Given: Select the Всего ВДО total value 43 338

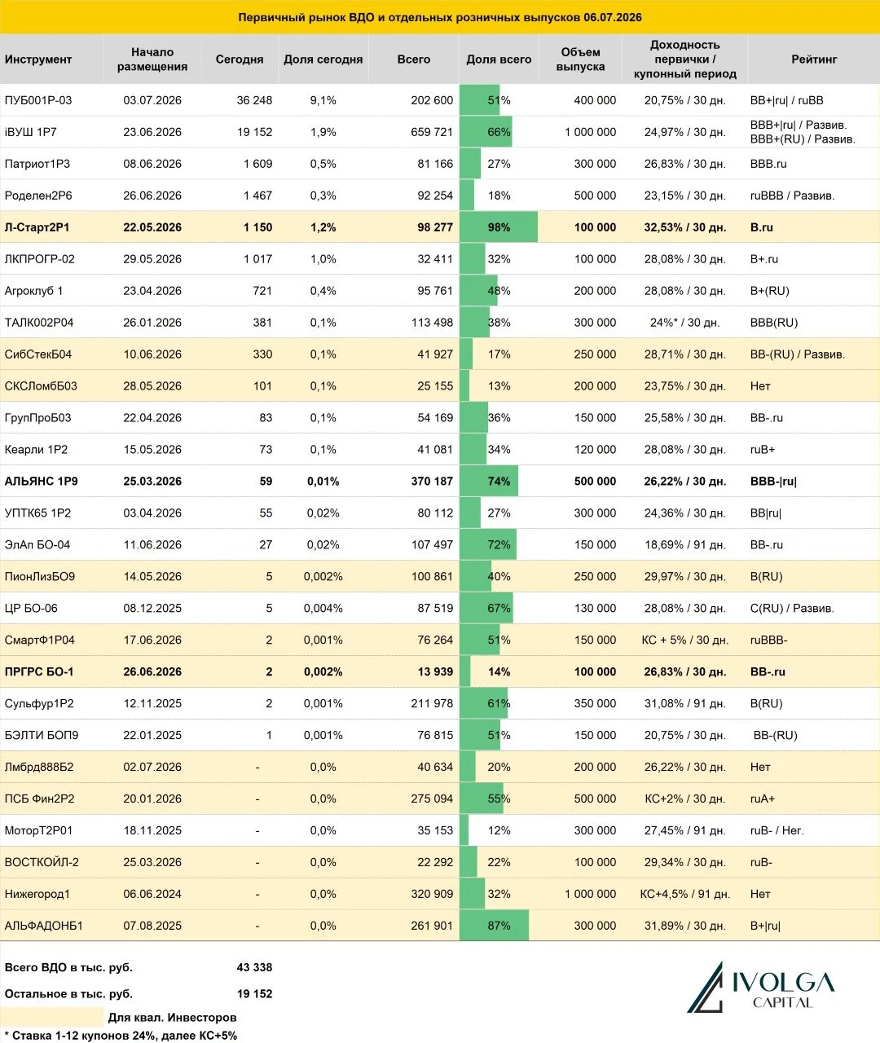Looking at the screenshot, I should tap(254, 967).
